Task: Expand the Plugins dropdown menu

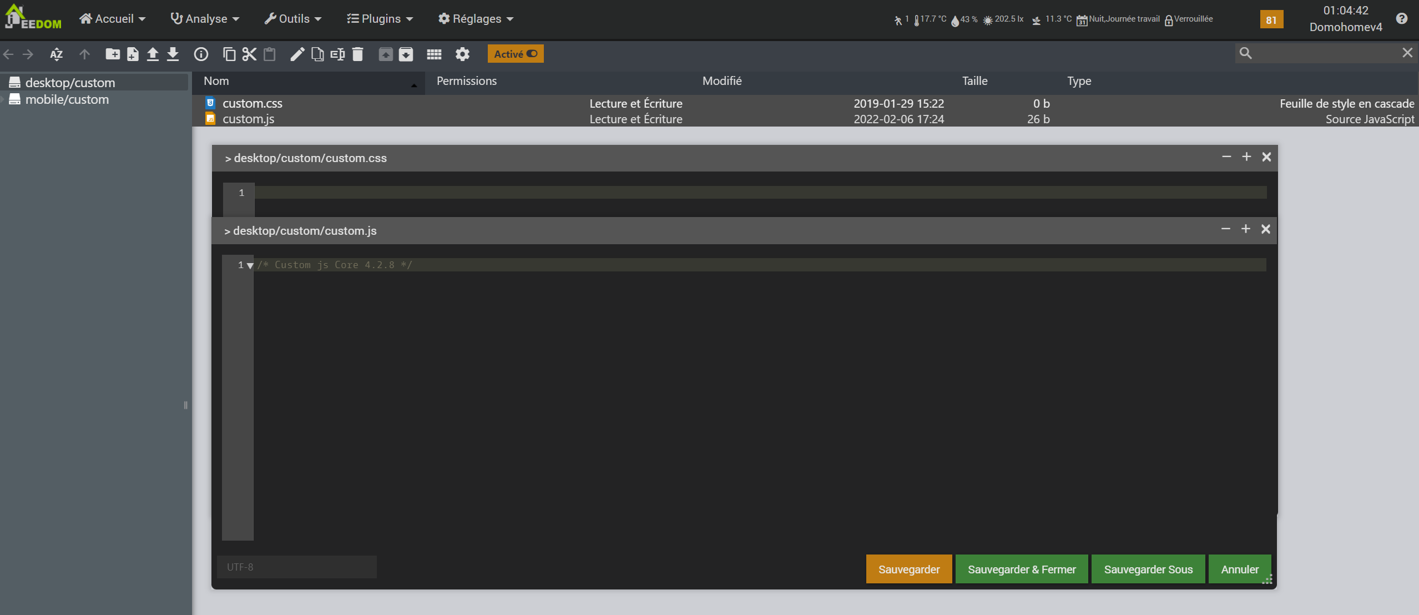Action: click(380, 19)
